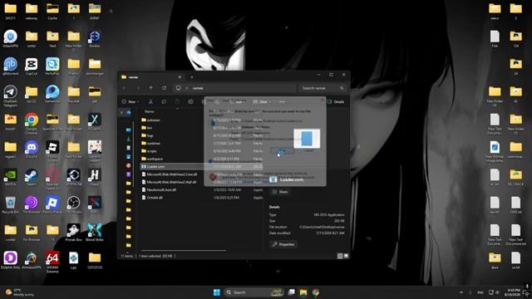The width and height of the screenshot is (532, 299).
Task: Go back in File Explorer navigation
Action: [x=124, y=88]
